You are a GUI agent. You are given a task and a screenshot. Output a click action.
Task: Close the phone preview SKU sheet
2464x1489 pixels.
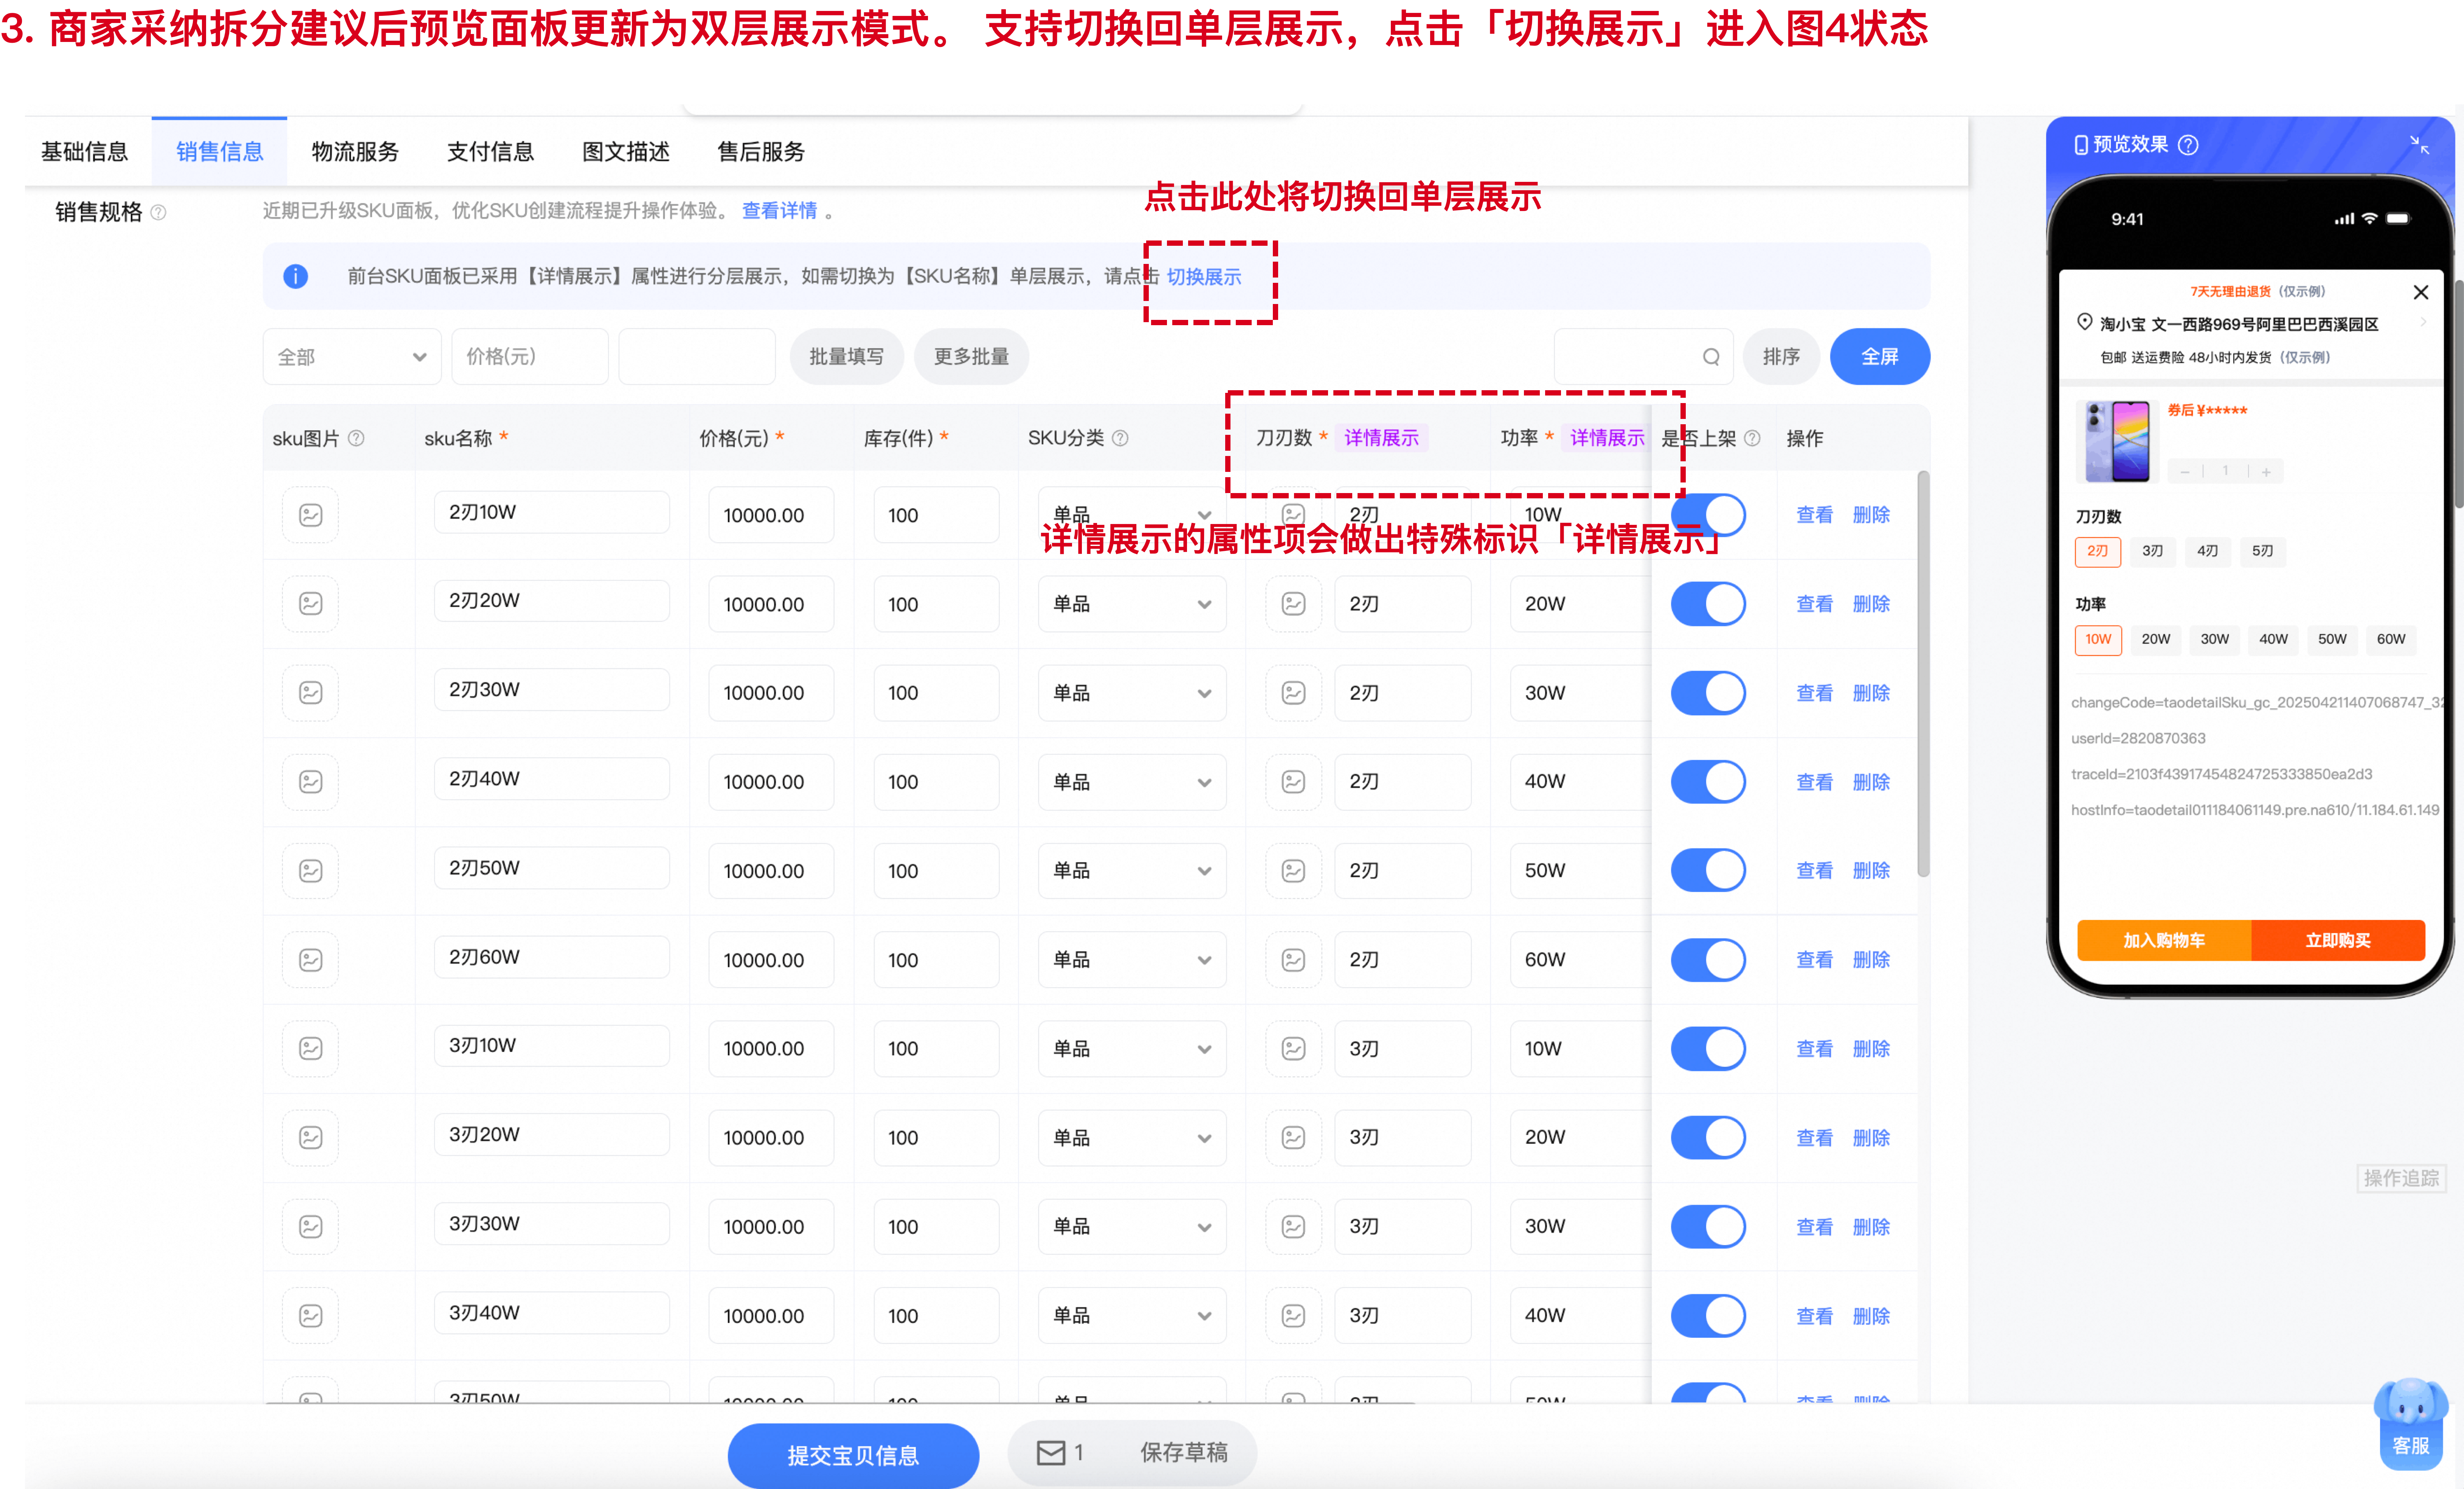point(2421,292)
